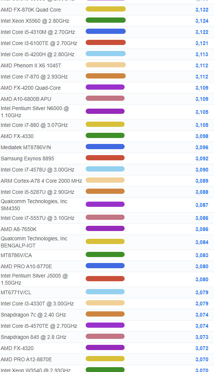
Task: Click Qualcomm Technologies, Inc BENGALP-IOT name
Action: pyautogui.click(x=34, y=242)
